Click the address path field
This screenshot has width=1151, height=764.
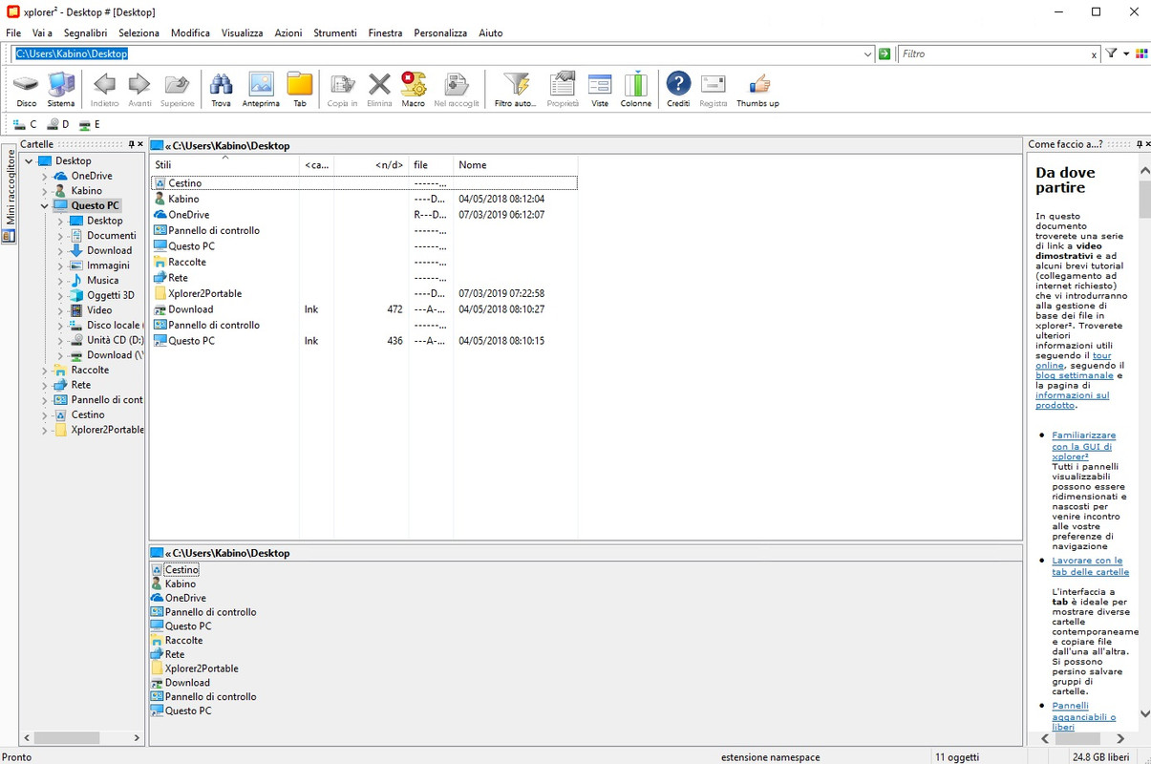[437, 54]
